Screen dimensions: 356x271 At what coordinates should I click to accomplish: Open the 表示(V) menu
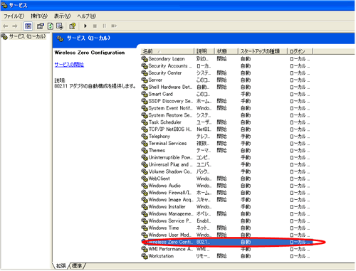pyautogui.click(x=62, y=16)
